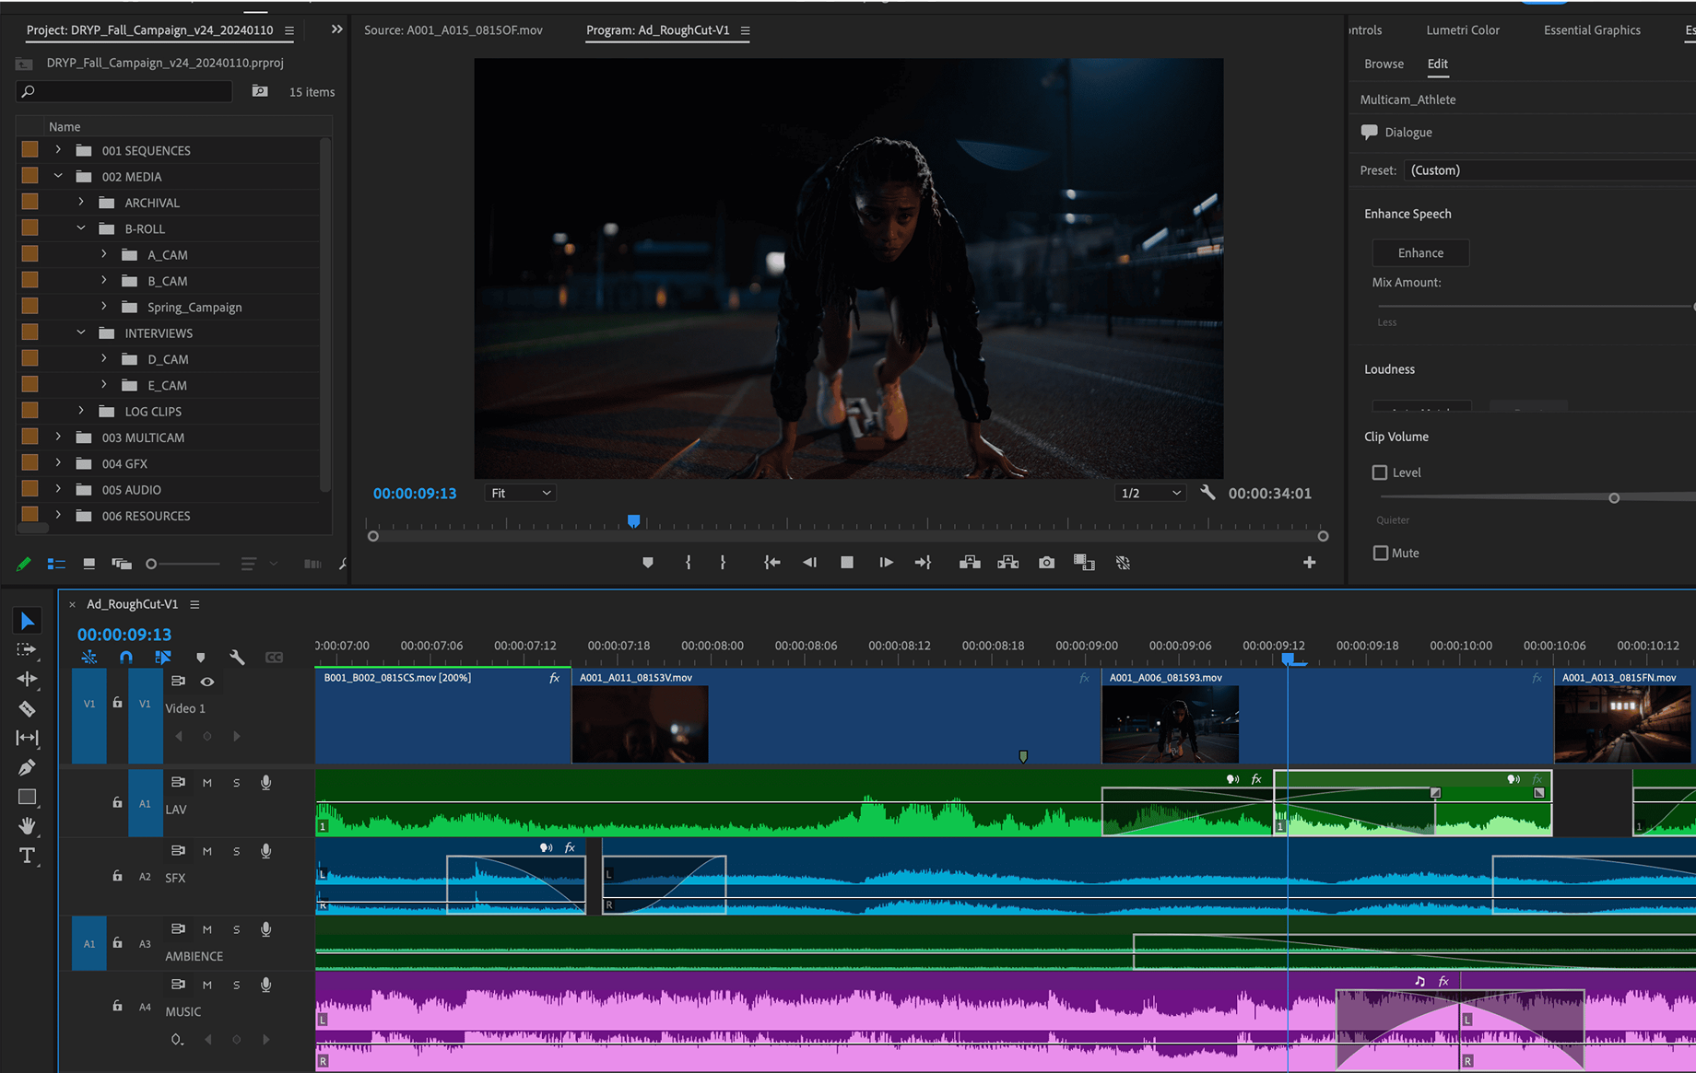
Task: Click the Clip Volume level slider handle
Action: tap(1614, 498)
